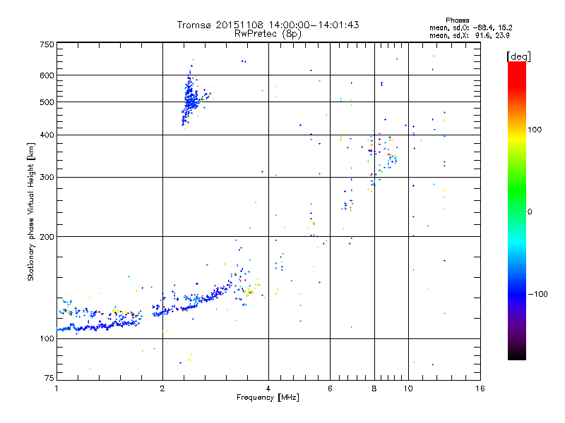Click the plot title 'Tromsø 20151108 14:00:00-14:01:43'
This screenshot has height=423, width=565.
[268, 25]
